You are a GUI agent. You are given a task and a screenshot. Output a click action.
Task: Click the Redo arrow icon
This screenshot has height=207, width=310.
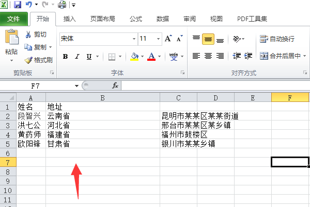point(45,4)
